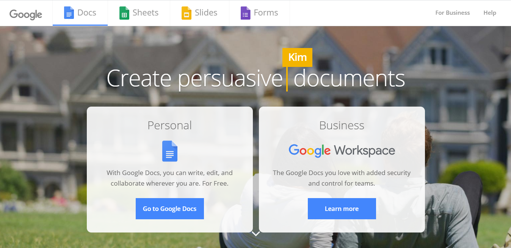The image size is (511, 248).
Task: Open the Help link
Action: click(x=489, y=13)
